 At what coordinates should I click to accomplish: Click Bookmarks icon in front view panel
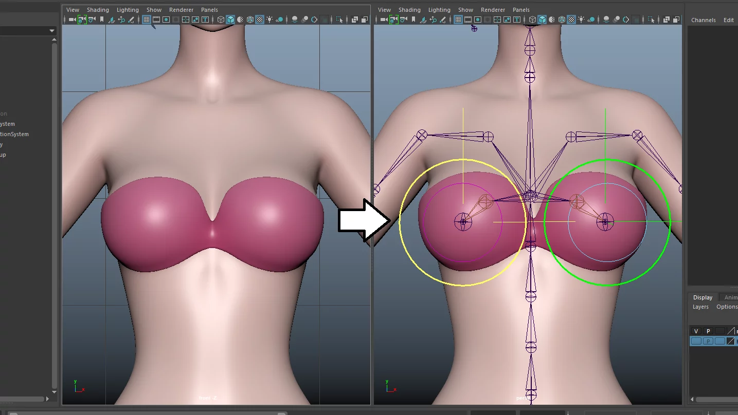(102, 20)
